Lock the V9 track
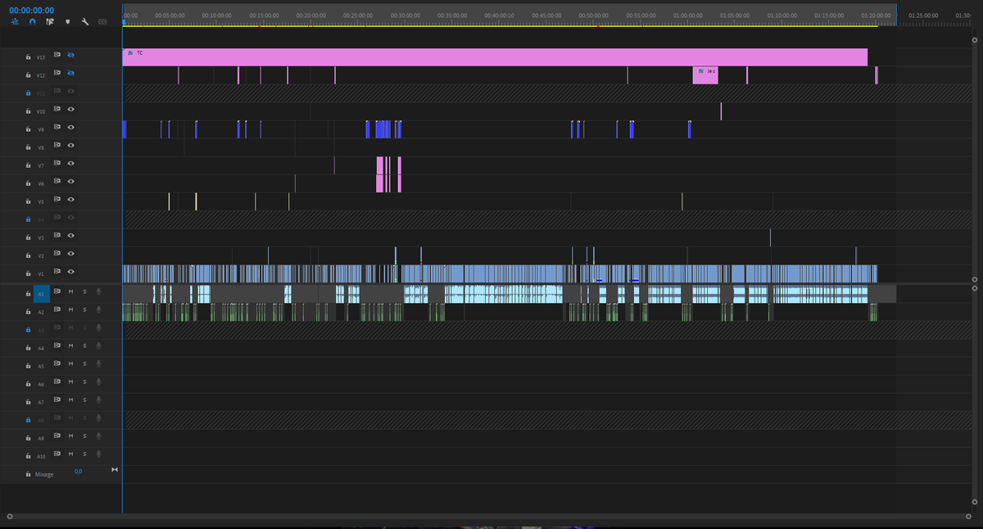The image size is (983, 529). click(29, 129)
